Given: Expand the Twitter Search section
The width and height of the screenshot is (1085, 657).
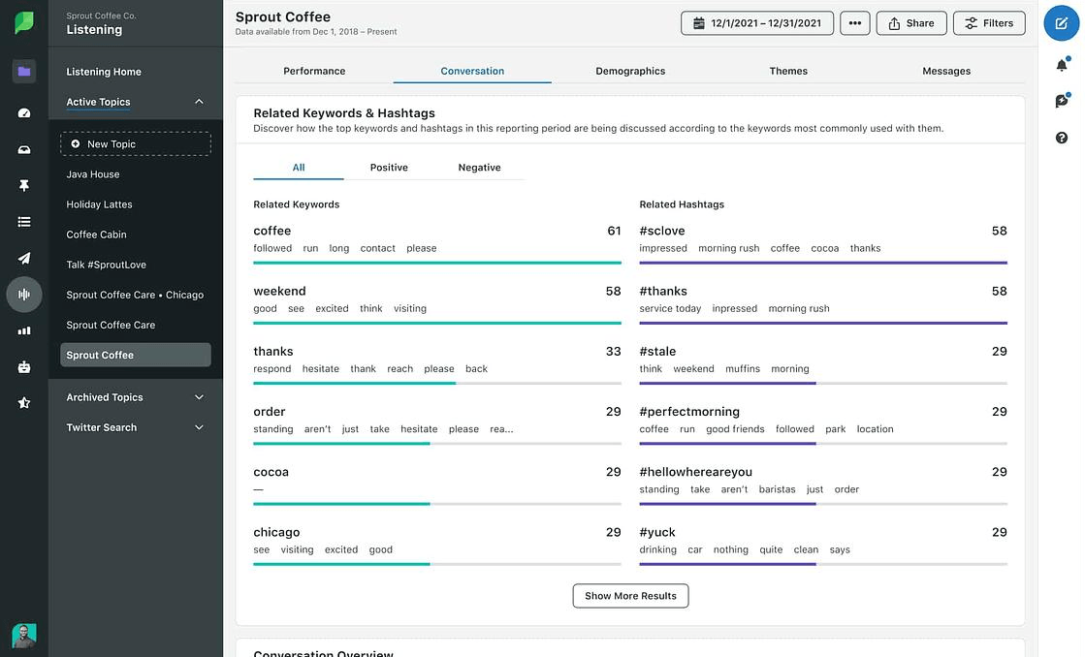Looking at the screenshot, I should (200, 427).
